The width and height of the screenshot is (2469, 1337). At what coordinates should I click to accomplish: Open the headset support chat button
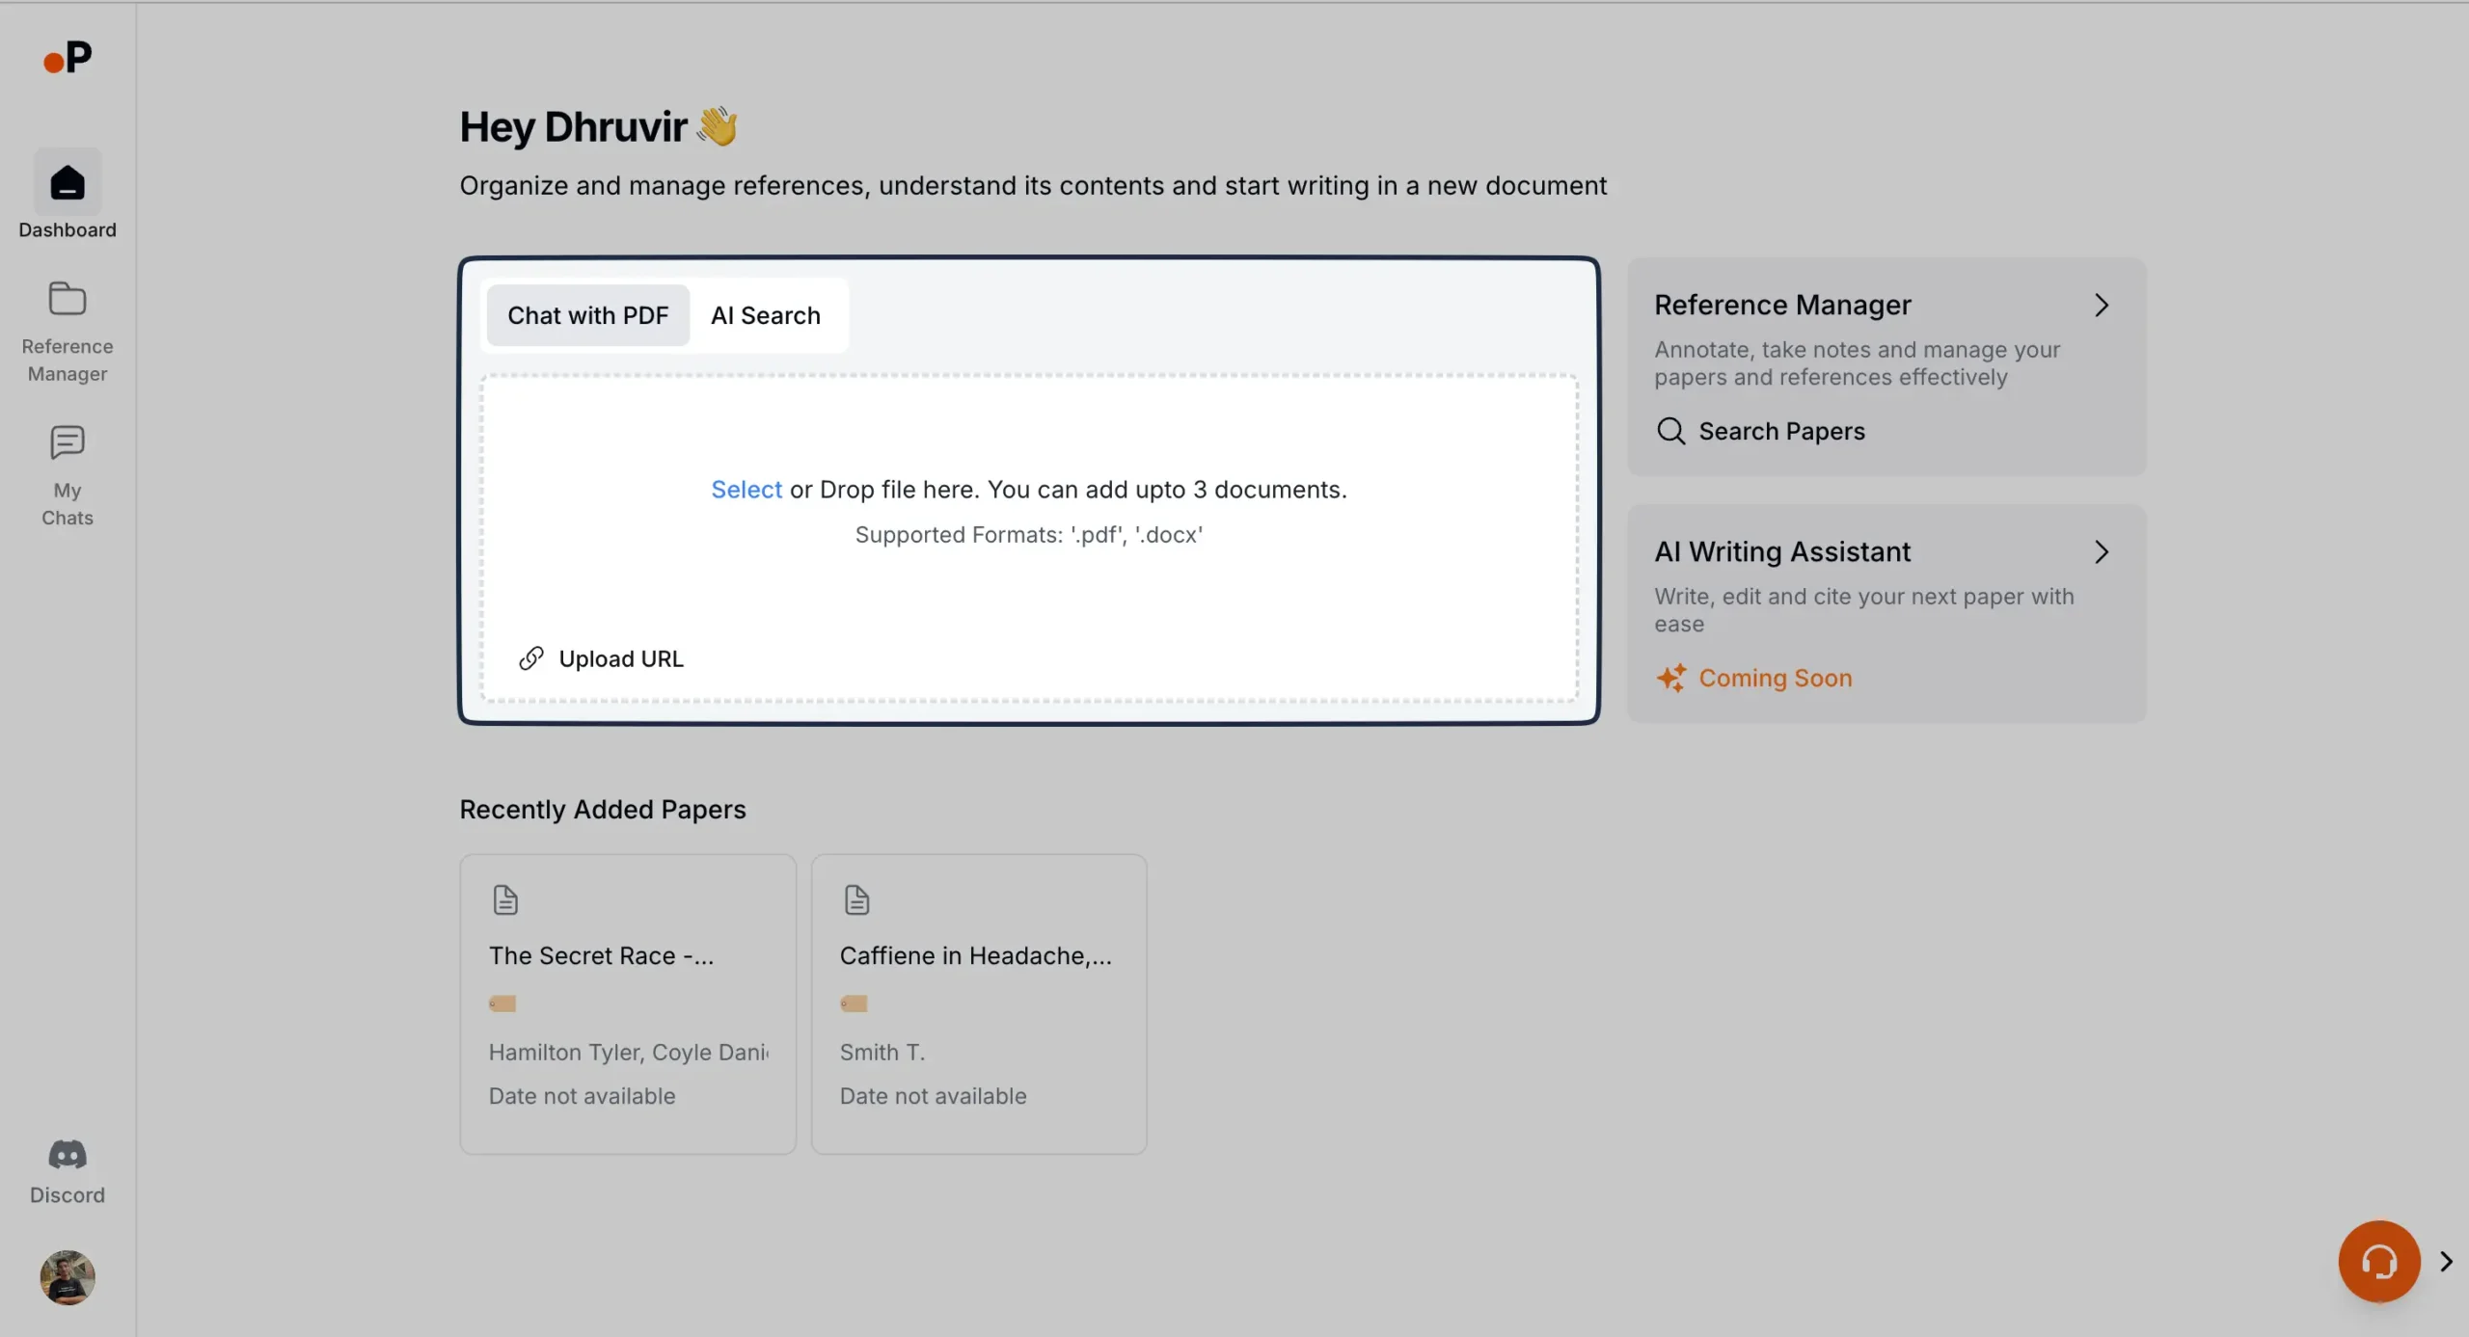tap(2379, 1261)
